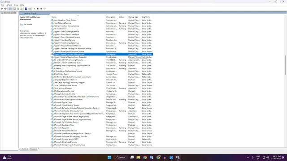Screen dimensions: 287x161
Task: Toggle the Show/Hide Action Pane icon
Action: tap(30, 9)
